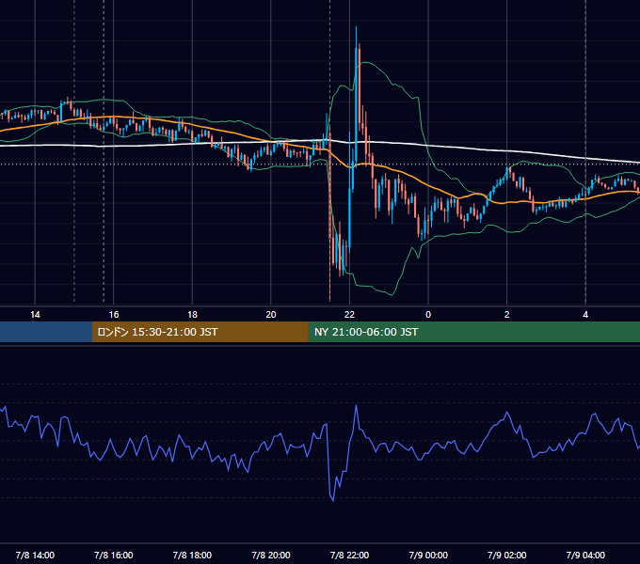
Task: Click the 7/8 22:00 label on oscillator axis
Action: pos(349,555)
